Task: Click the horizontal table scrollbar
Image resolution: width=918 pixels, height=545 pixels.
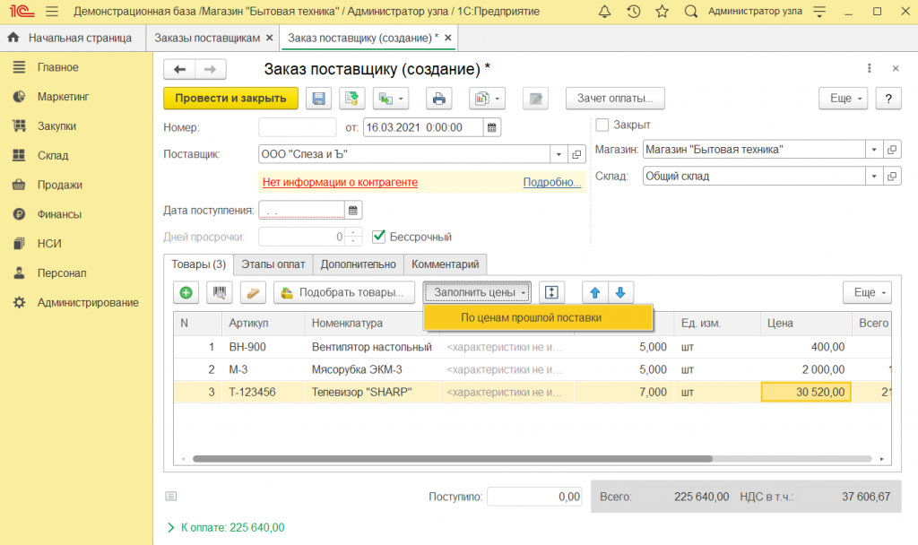Action: 448,459
